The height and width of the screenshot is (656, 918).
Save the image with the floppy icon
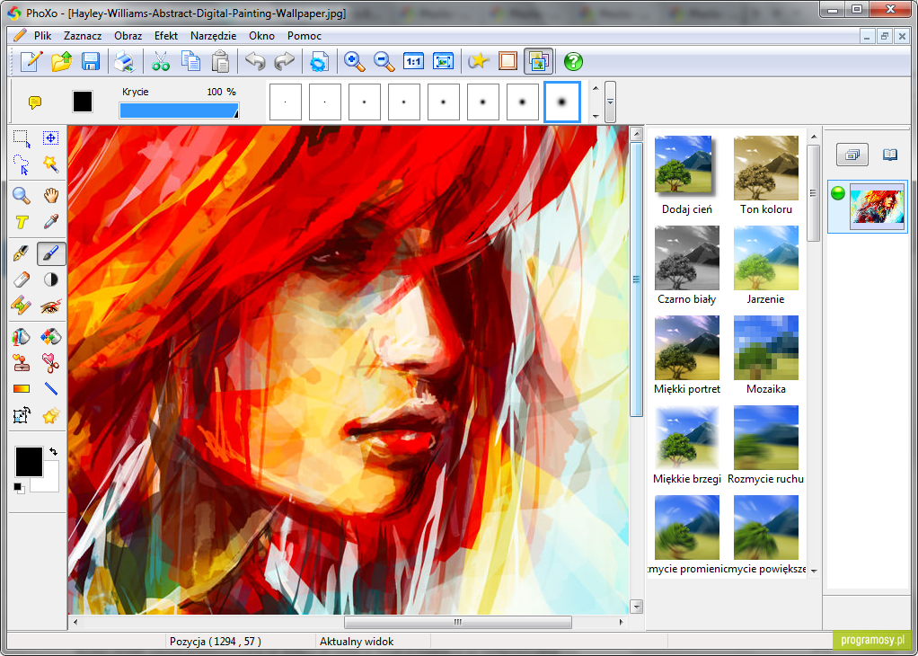[91, 61]
